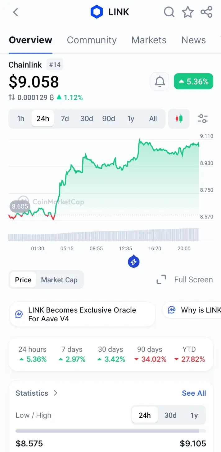The width and height of the screenshot is (221, 452).
Task: Tap the back arrow icon
Action: tap(16, 12)
